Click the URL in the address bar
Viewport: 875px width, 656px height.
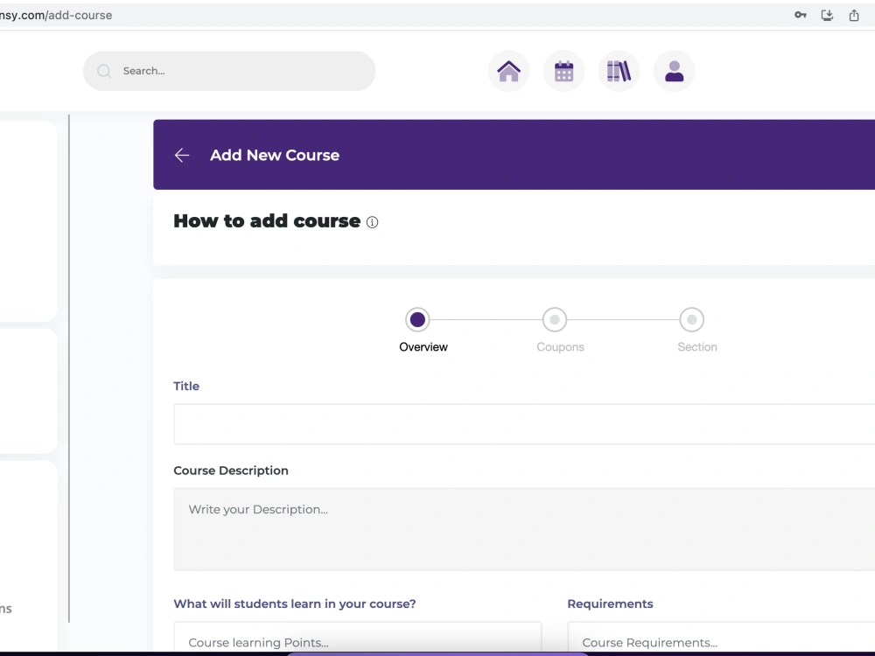coord(56,15)
